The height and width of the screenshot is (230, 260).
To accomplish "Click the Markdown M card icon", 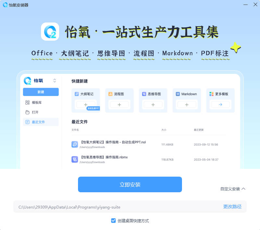I will pos(178,94).
